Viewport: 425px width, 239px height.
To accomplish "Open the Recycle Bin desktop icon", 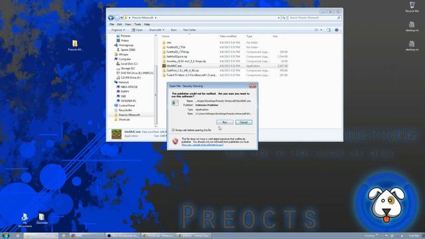I will (412, 7).
